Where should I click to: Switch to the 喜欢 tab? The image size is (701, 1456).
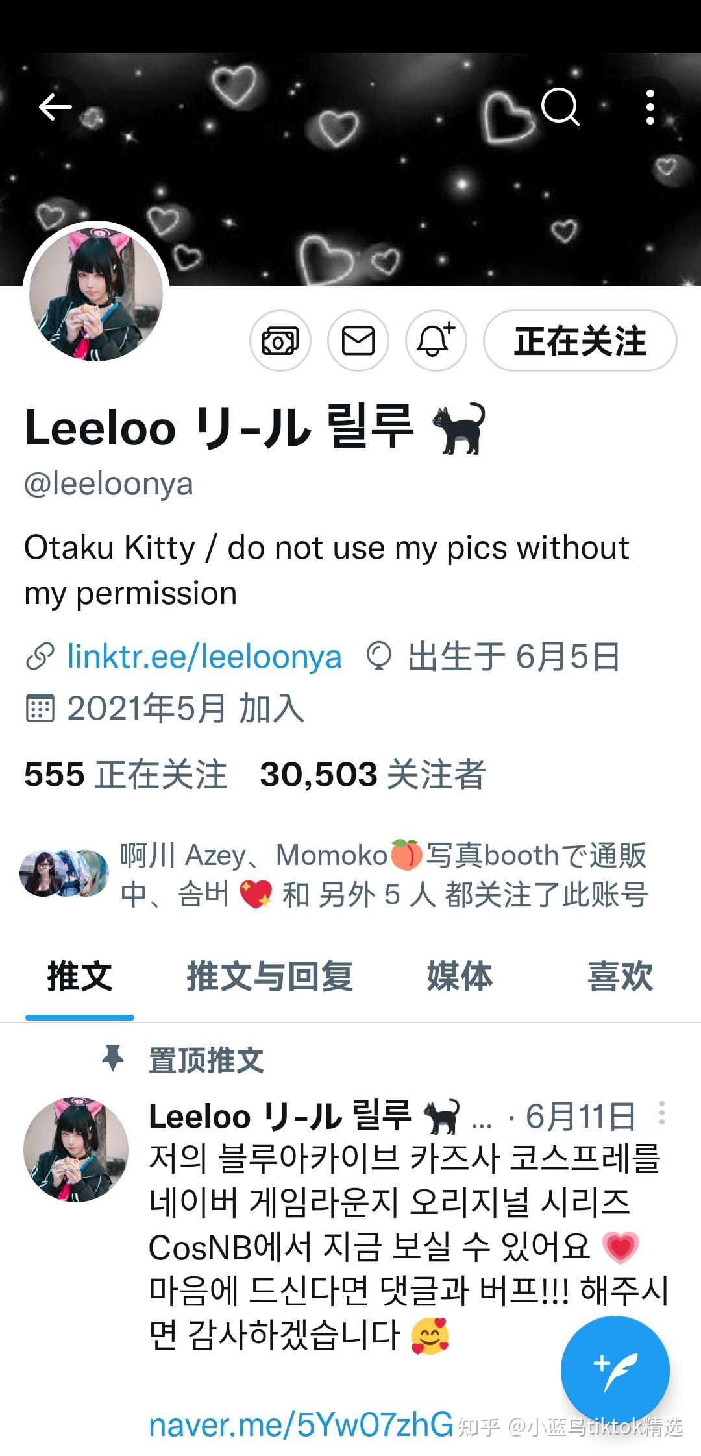620,977
